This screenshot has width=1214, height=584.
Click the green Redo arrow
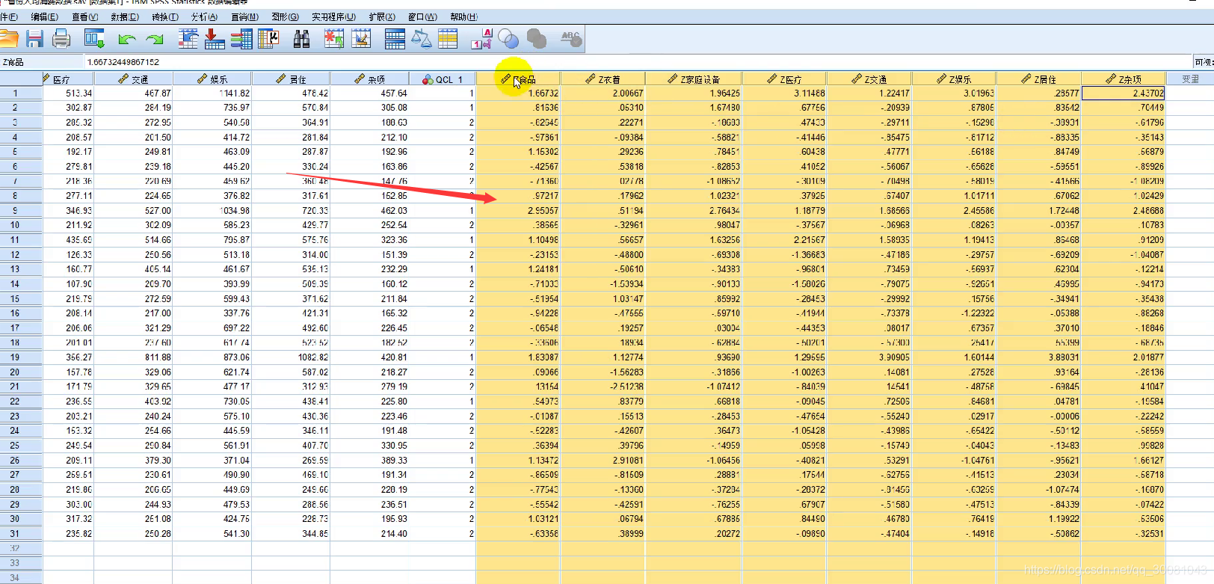point(155,39)
